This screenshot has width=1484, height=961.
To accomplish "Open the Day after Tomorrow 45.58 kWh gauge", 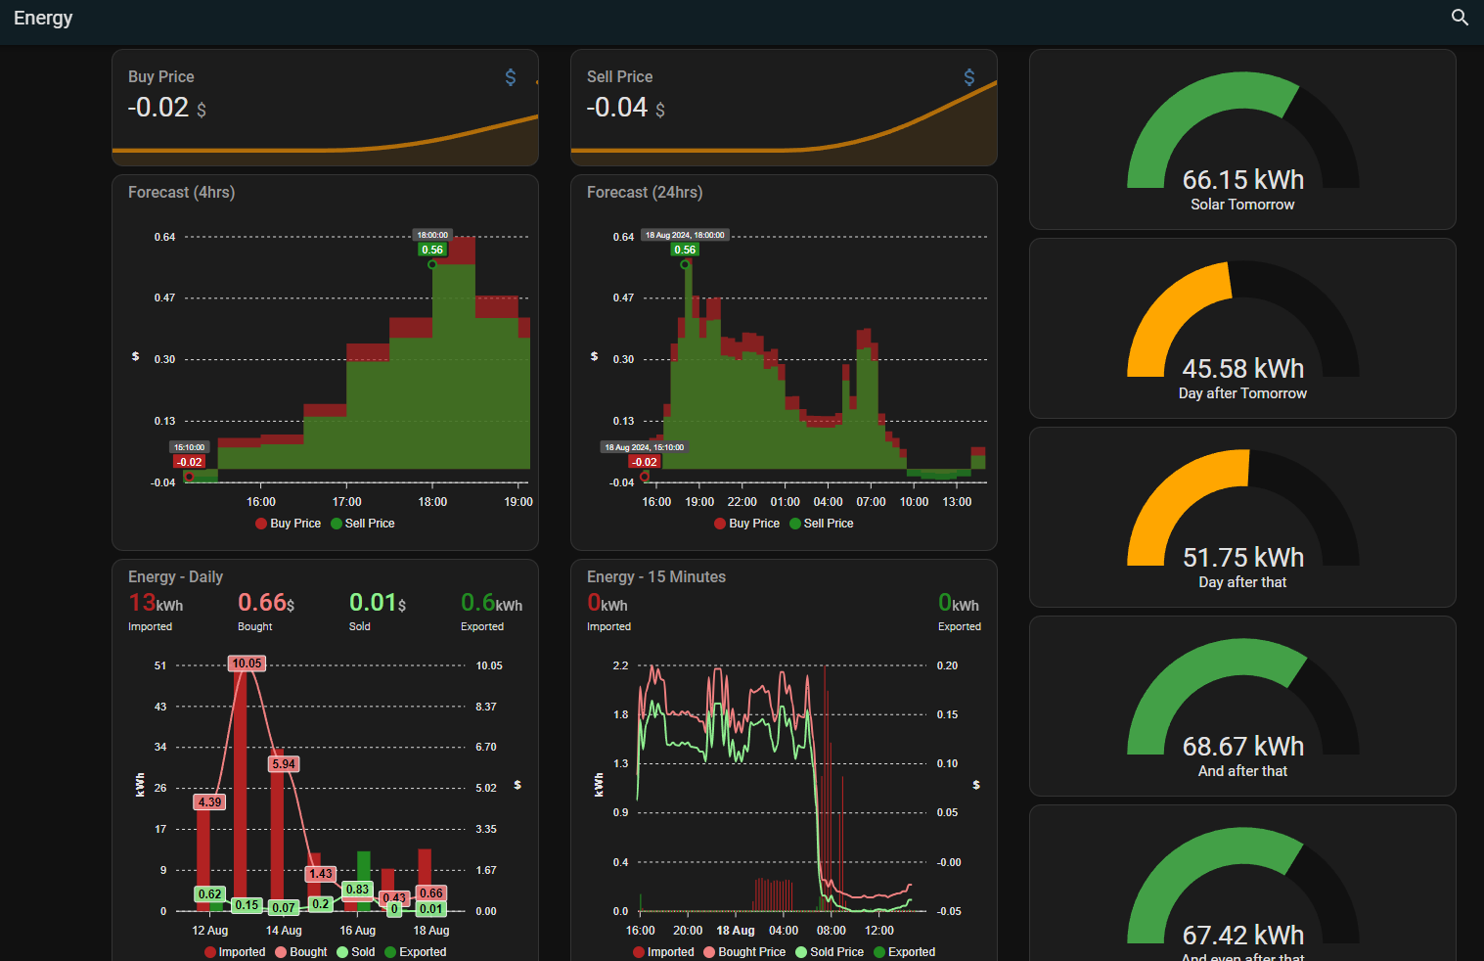I will coord(1242,329).
